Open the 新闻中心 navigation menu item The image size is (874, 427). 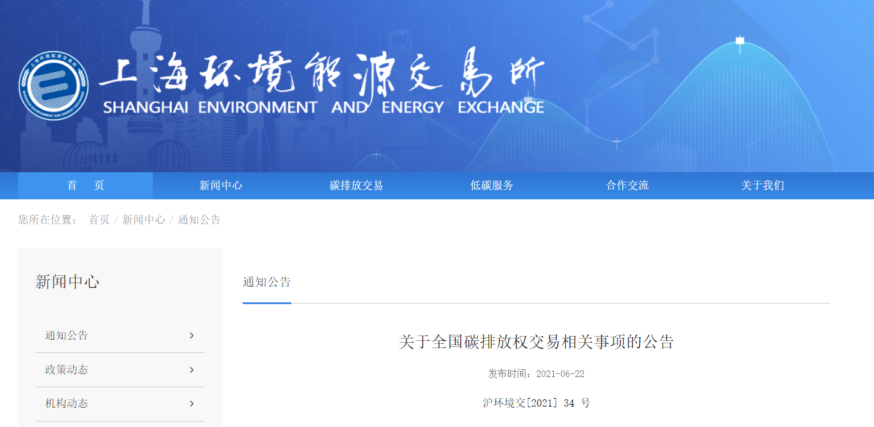pos(221,185)
